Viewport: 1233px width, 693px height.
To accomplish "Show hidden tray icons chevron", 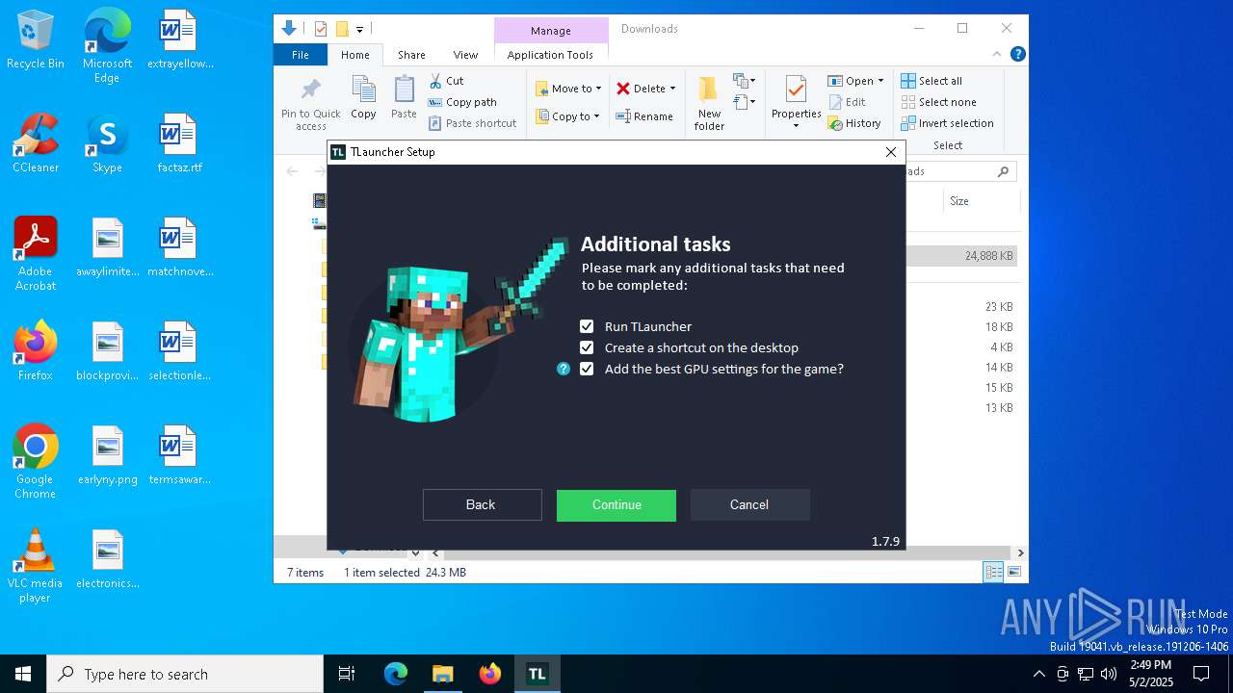I will (1038, 674).
